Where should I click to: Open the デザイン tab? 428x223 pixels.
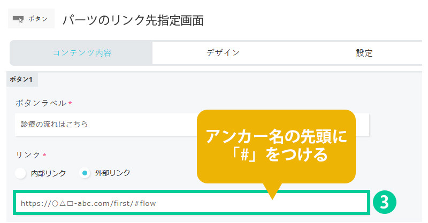(x=223, y=53)
